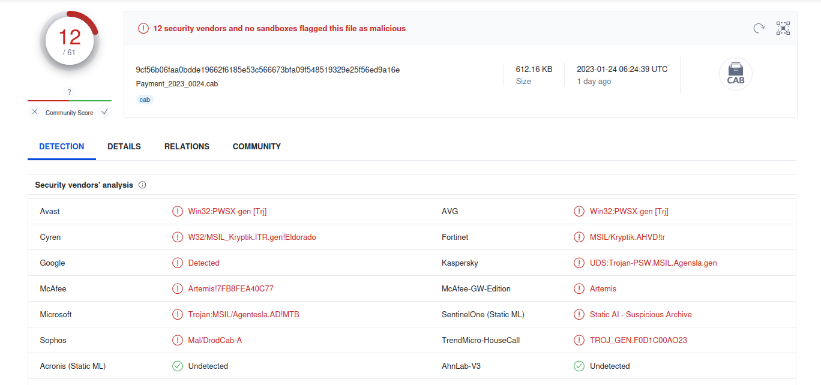Click the Acronis undetected green check icon

click(178, 366)
